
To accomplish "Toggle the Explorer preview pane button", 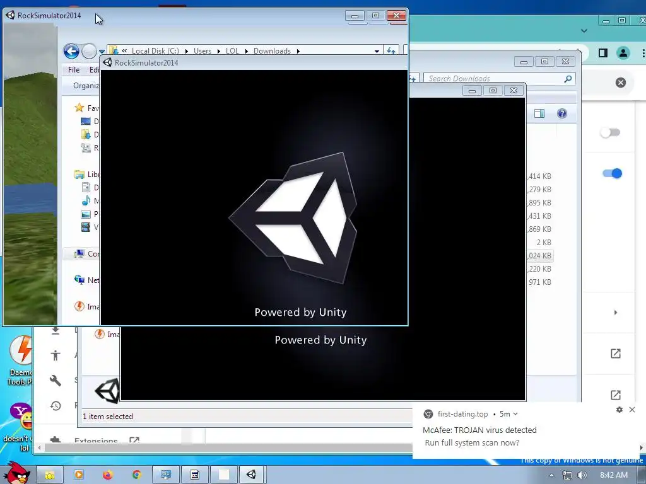I will 539,113.
